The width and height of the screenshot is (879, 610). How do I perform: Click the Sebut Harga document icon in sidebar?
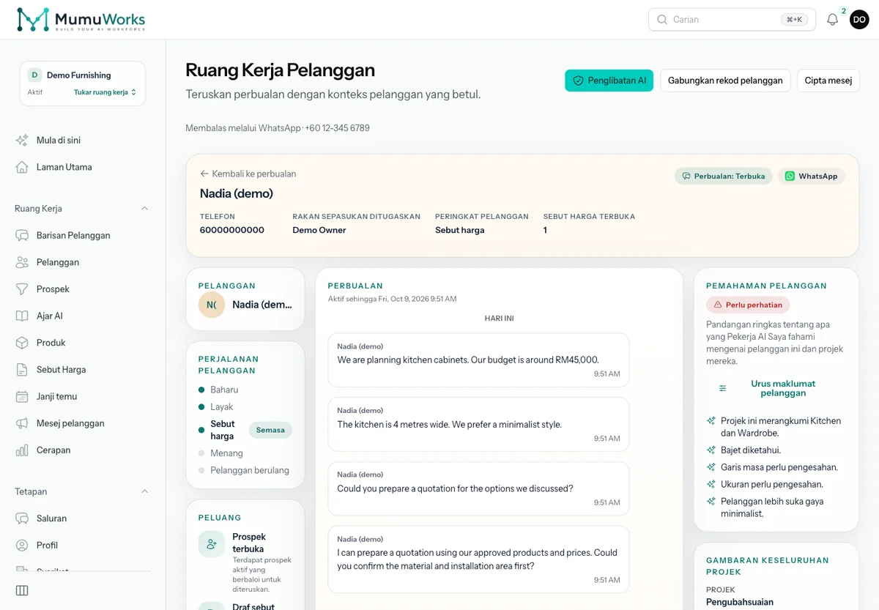pos(22,370)
